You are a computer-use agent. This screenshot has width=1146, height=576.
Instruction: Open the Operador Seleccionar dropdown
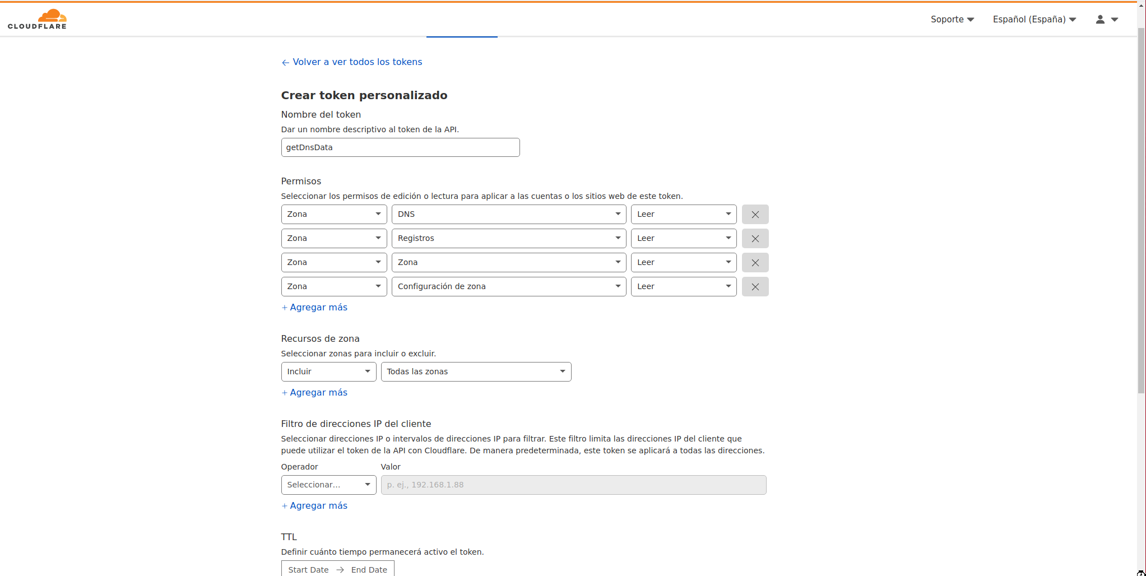pos(328,485)
